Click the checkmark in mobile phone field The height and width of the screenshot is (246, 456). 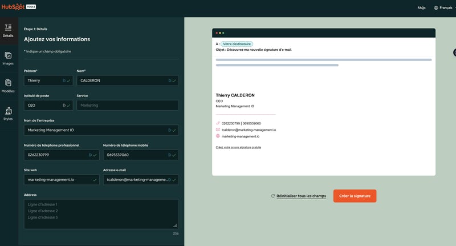tap(174, 155)
